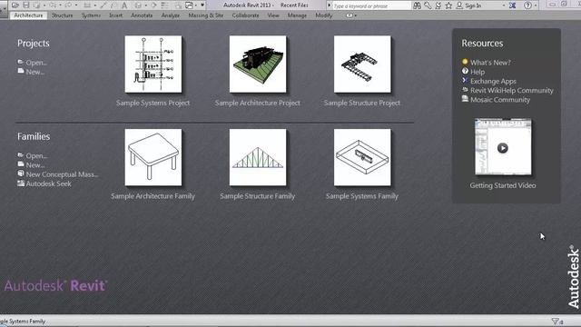Open the Manage ribbon tab
Image resolution: width=581 pixels, height=327 pixels.
coord(297,15)
